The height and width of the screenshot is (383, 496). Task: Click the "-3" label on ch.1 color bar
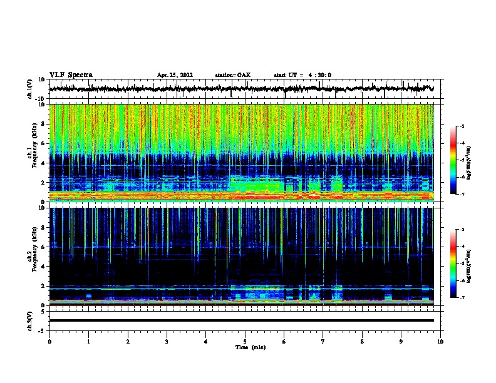pos(462,126)
